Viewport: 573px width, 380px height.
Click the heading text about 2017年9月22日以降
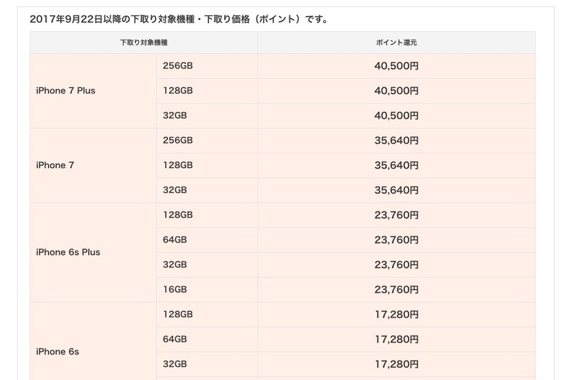coord(179,19)
